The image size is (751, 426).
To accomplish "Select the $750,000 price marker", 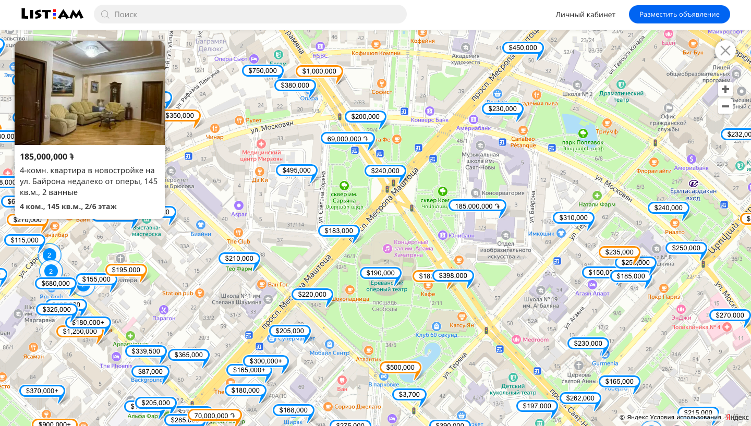I will 263,71.
